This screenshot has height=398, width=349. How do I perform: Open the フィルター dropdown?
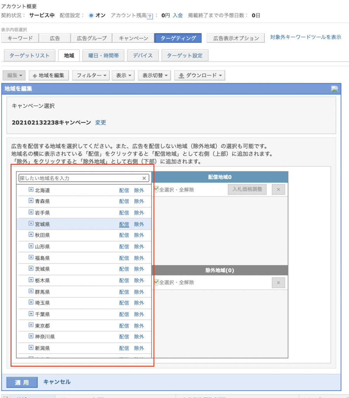coord(91,75)
